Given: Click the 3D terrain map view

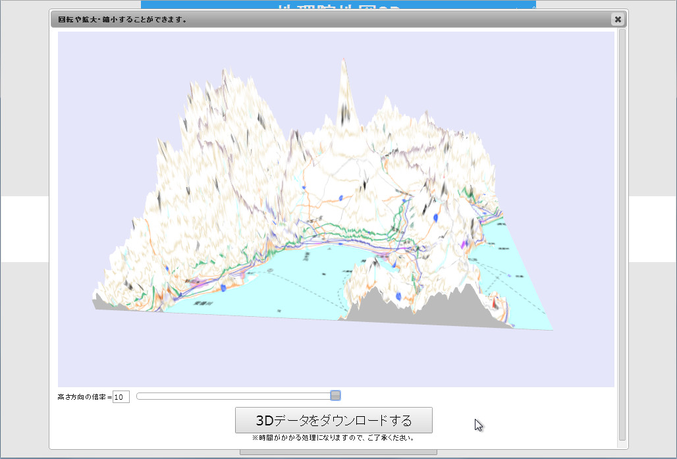Looking at the screenshot, I should pos(336,209).
